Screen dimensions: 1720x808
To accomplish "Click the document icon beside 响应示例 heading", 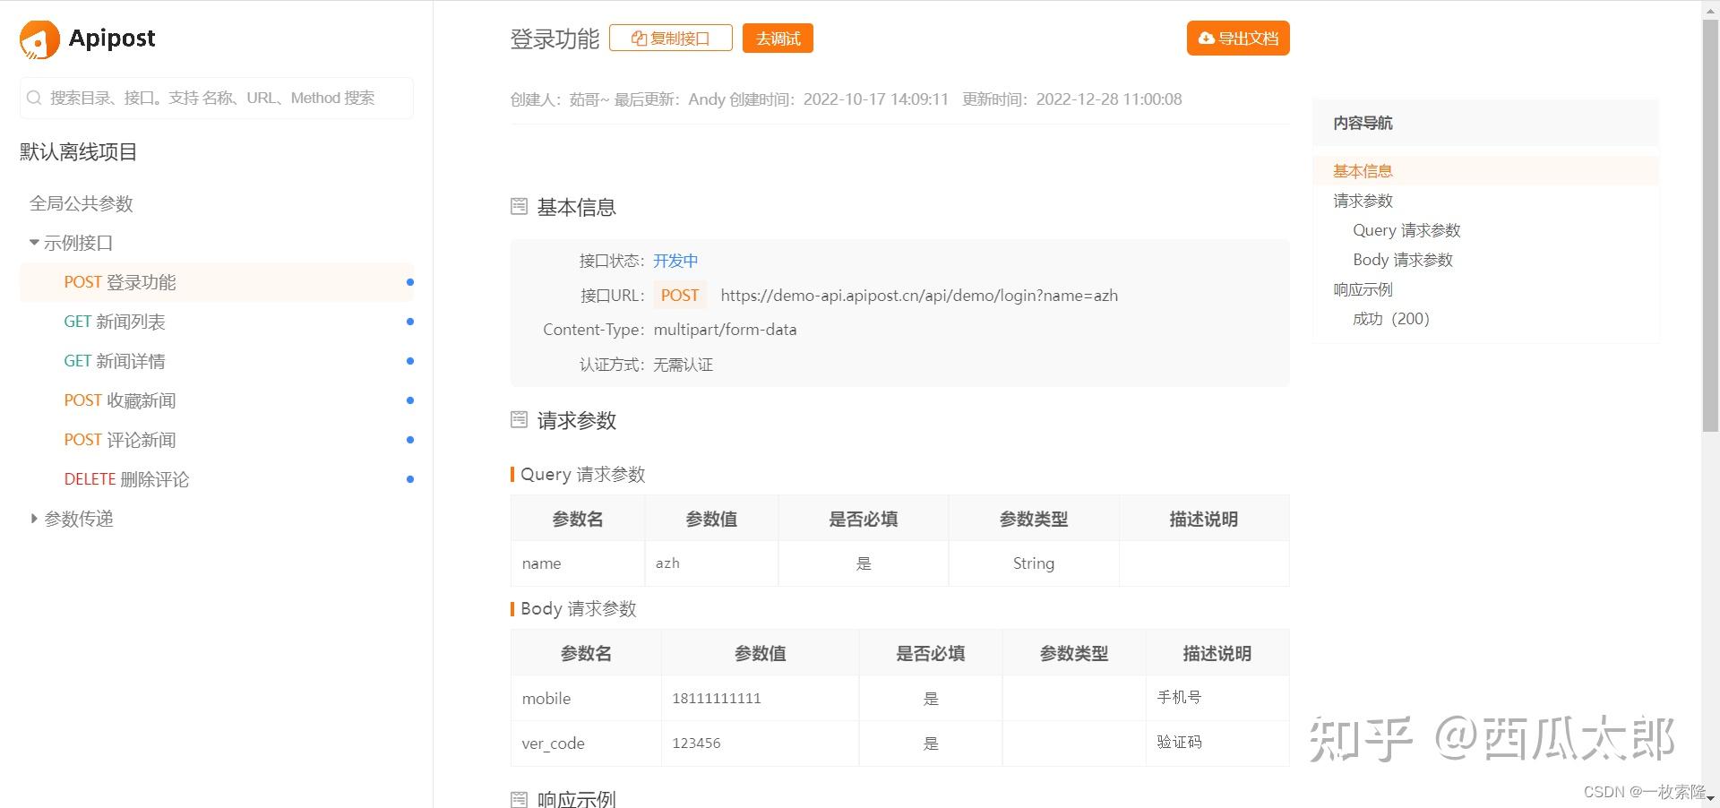I will point(519,800).
